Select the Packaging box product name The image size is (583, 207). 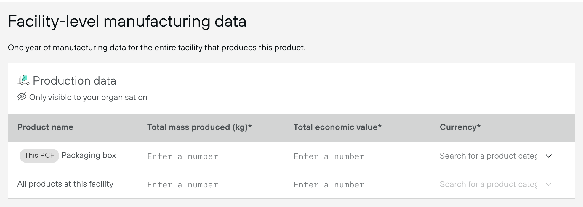[x=89, y=155]
